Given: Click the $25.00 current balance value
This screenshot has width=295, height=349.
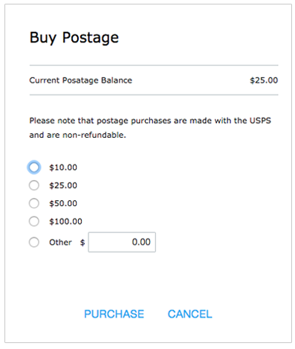Looking at the screenshot, I should (264, 80).
